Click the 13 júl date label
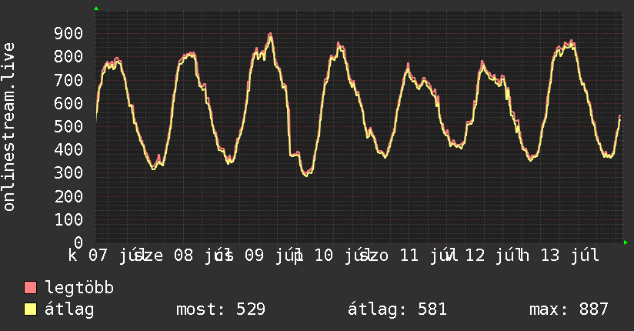634x331 pixels. [x=569, y=256]
